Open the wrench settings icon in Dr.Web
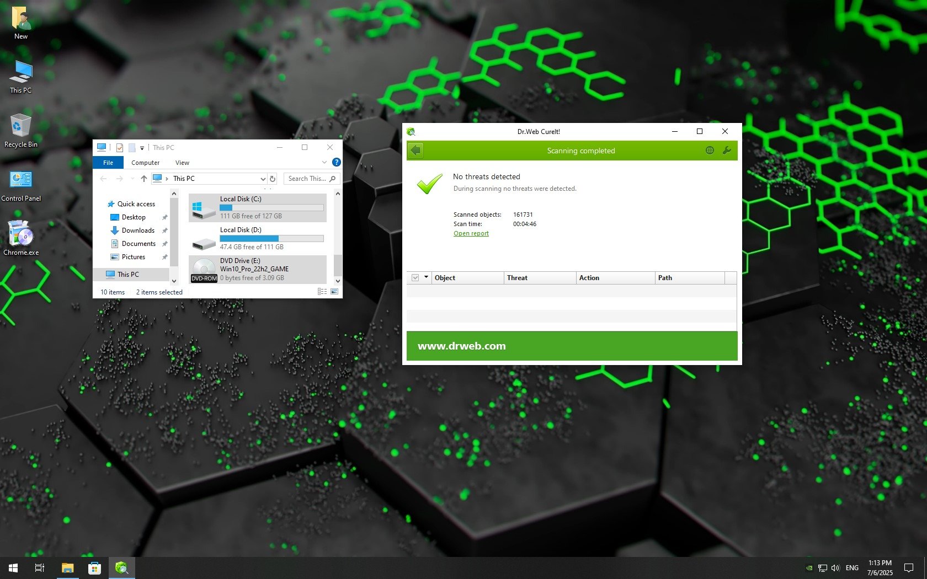This screenshot has width=927, height=579. pyautogui.click(x=727, y=151)
